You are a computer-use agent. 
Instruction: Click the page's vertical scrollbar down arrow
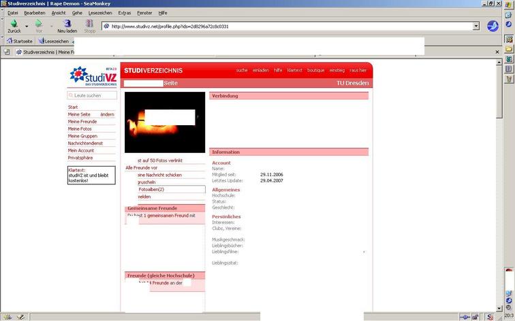tap(499, 308)
